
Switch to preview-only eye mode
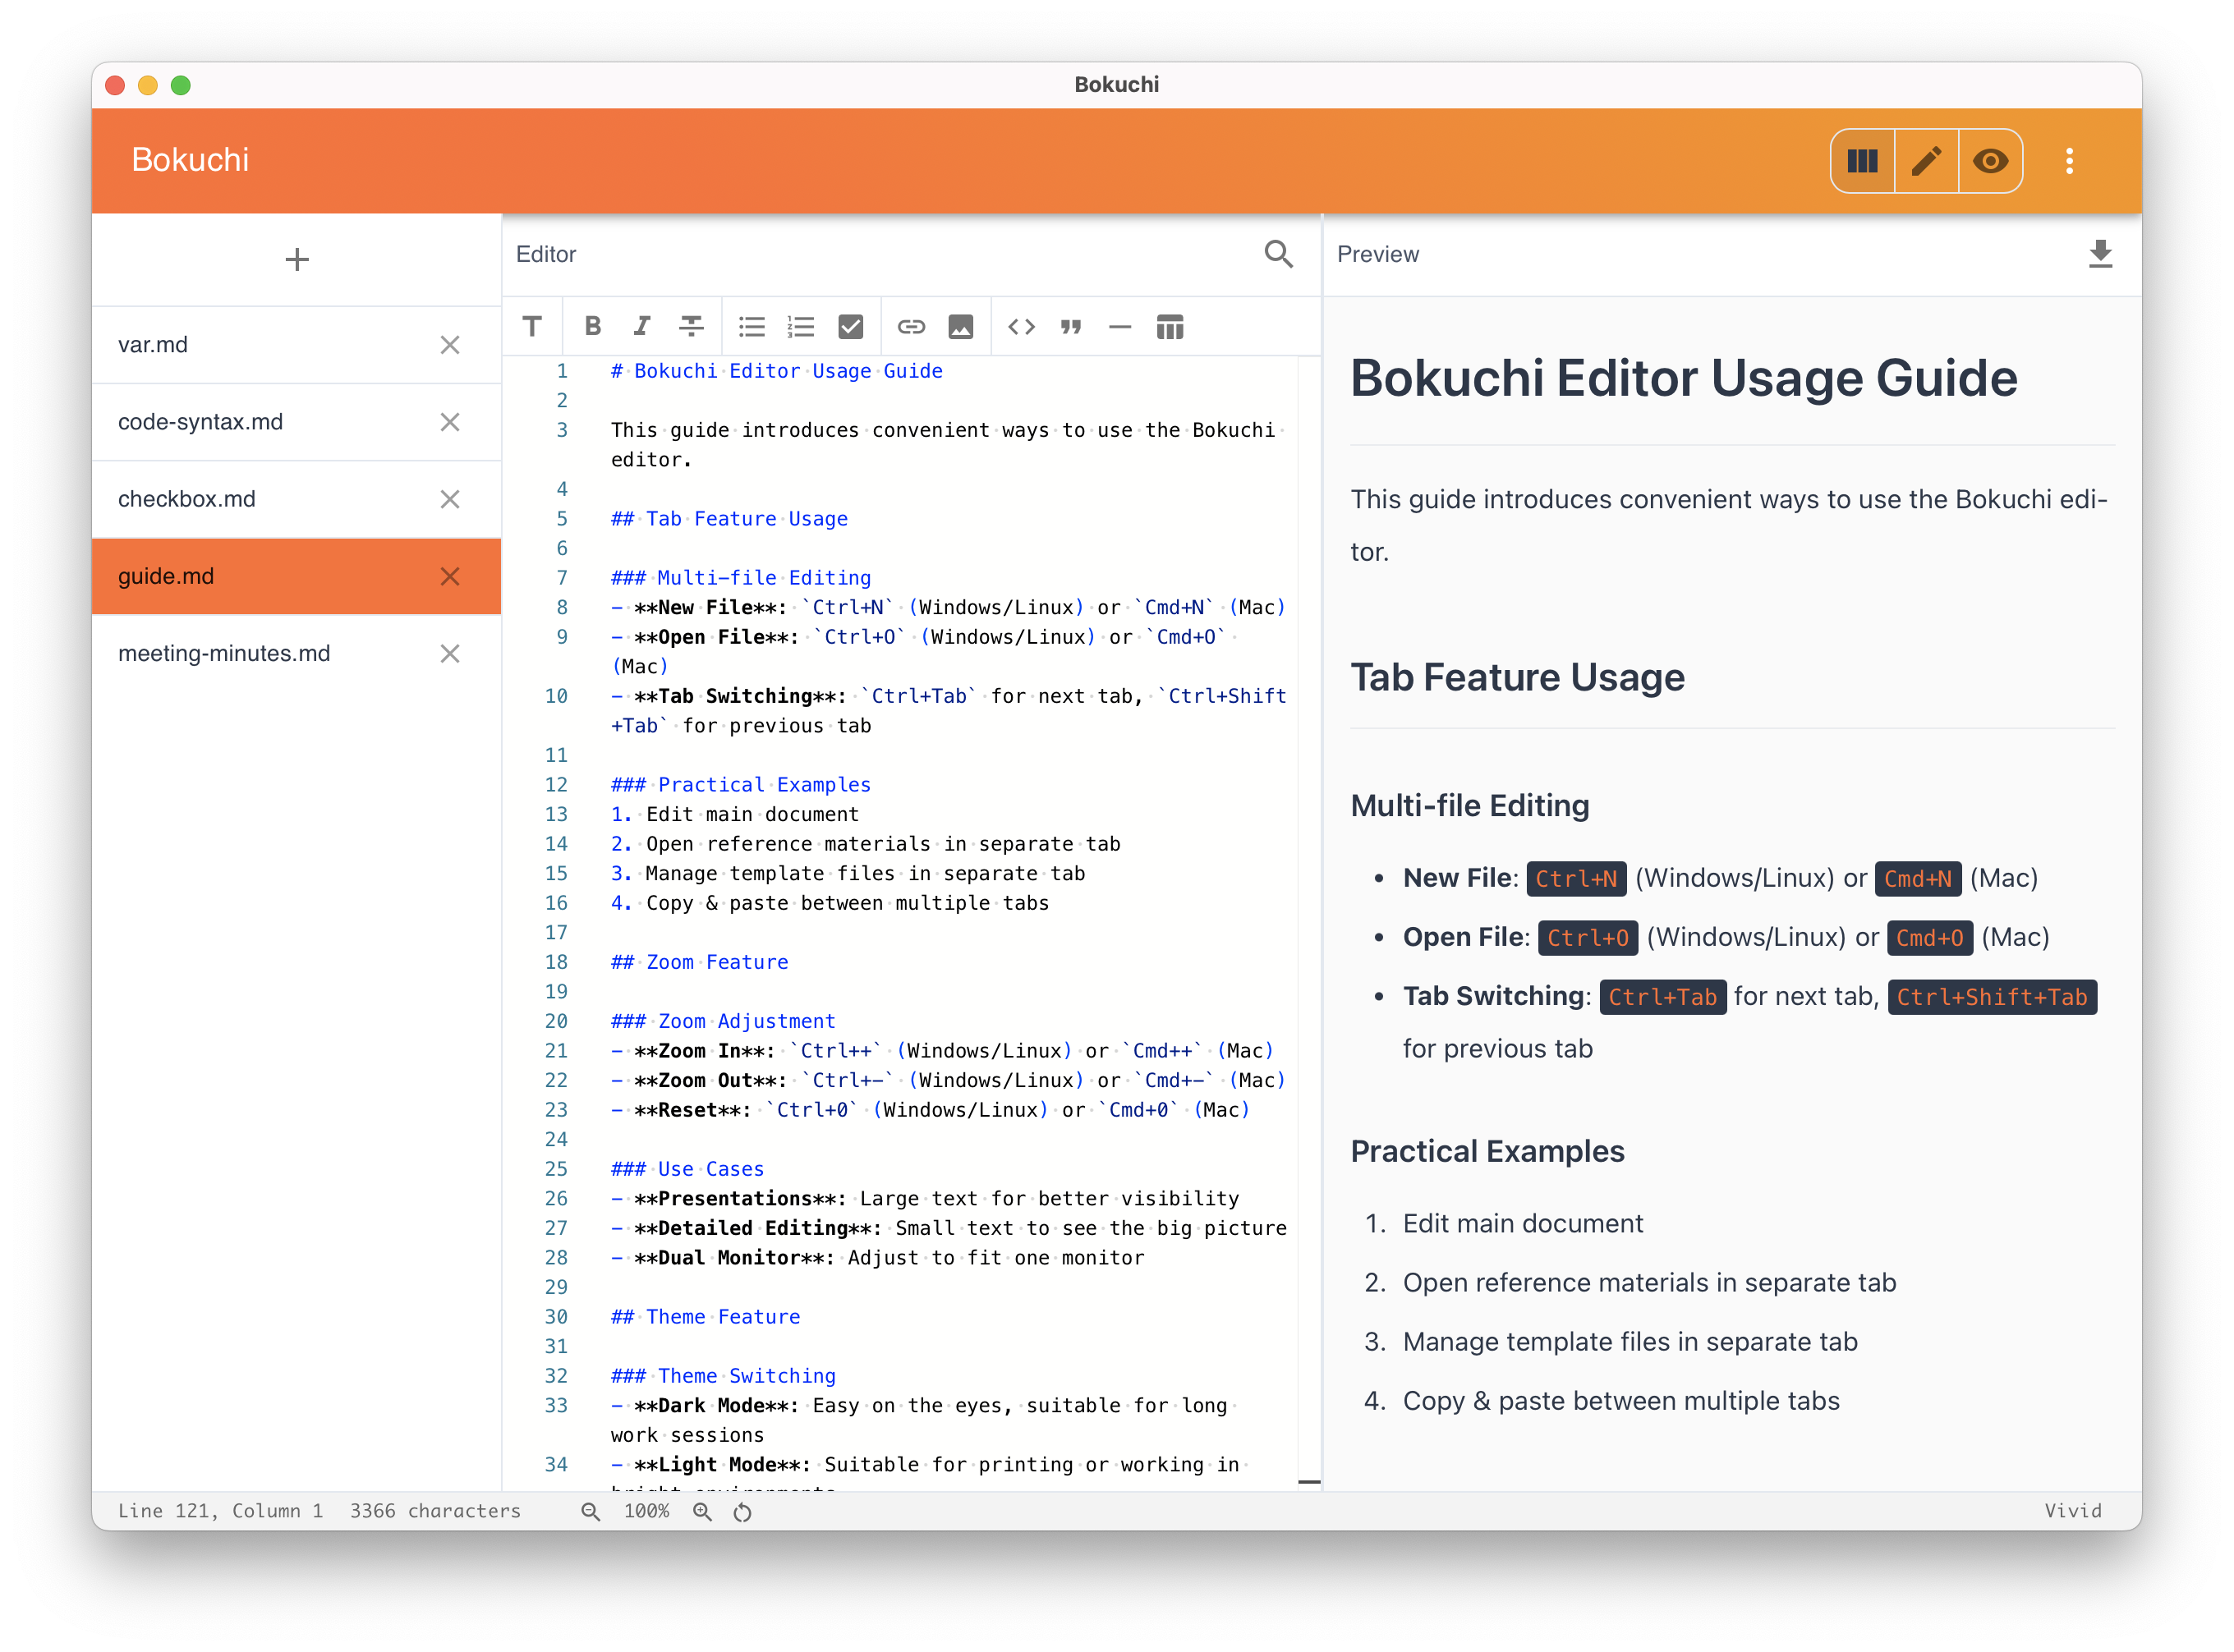pos(1990,161)
